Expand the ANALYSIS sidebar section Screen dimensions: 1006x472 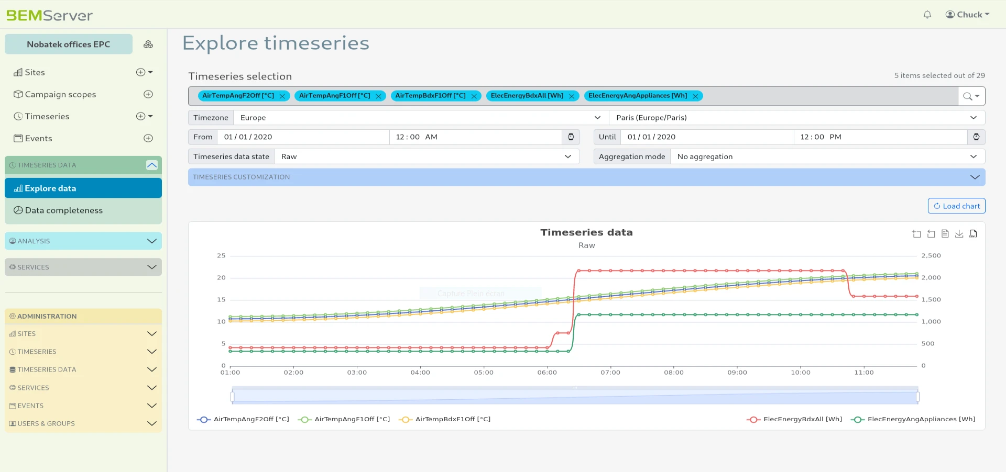83,241
